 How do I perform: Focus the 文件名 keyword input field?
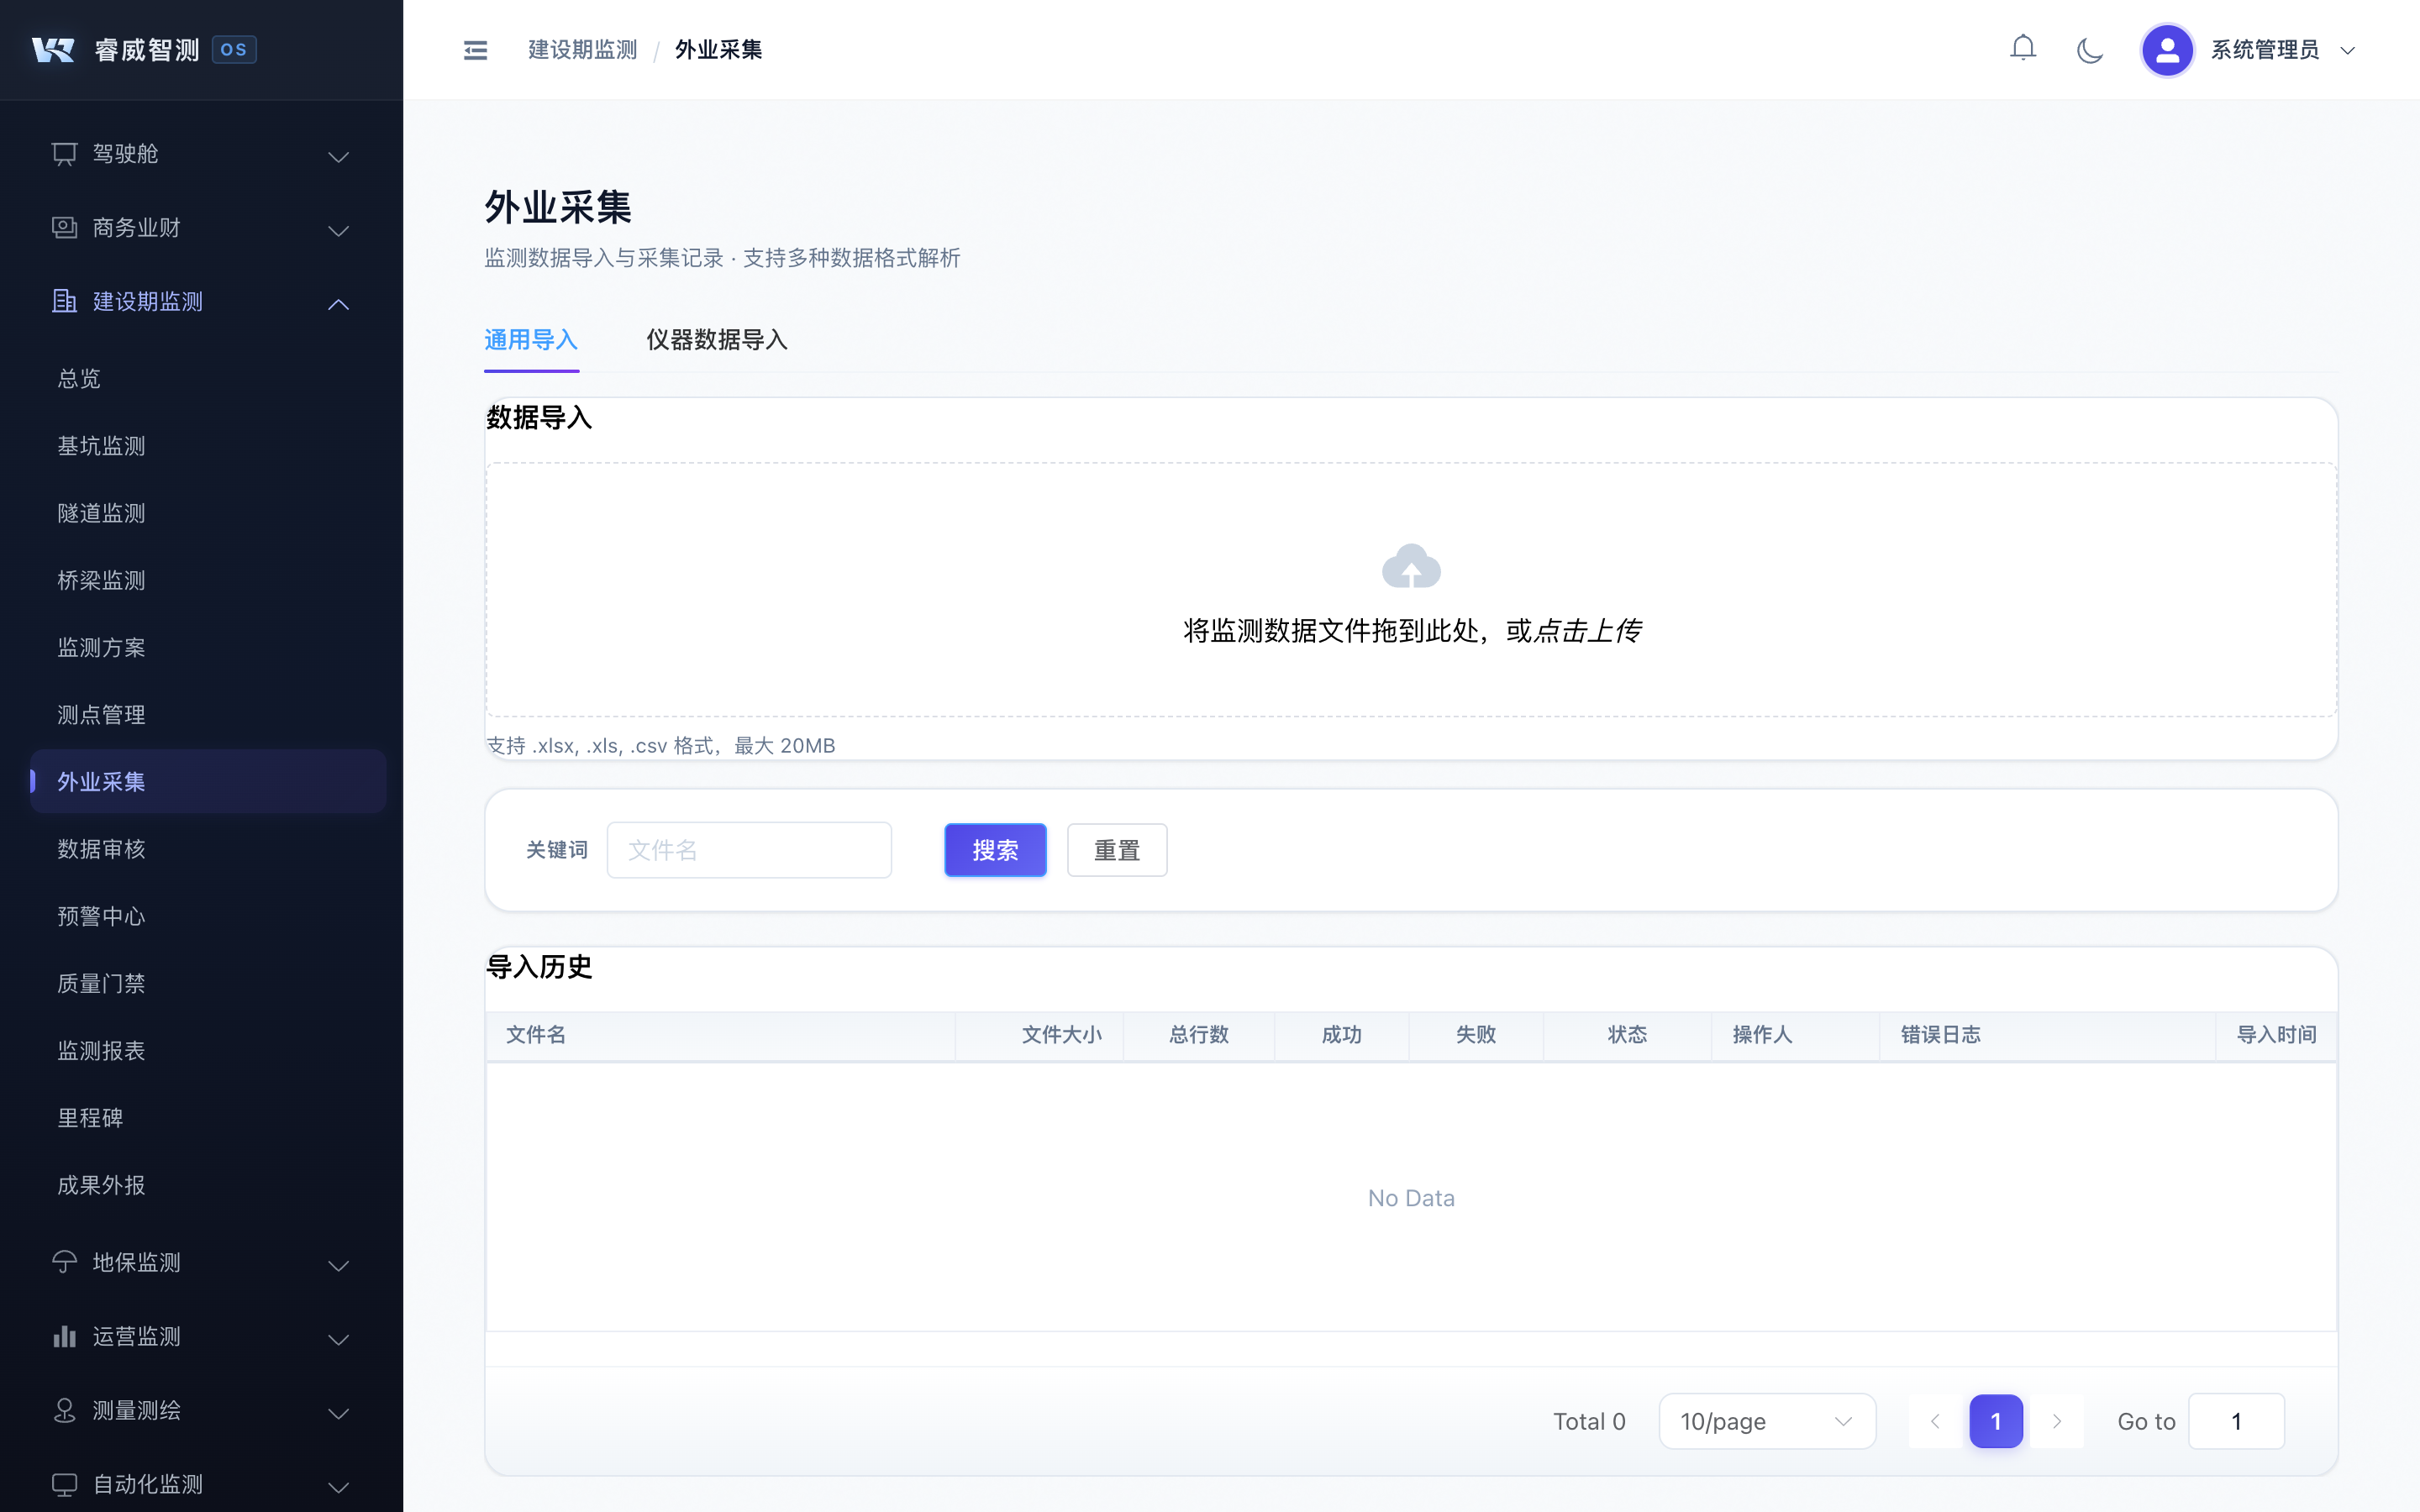pyautogui.click(x=748, y=850)
